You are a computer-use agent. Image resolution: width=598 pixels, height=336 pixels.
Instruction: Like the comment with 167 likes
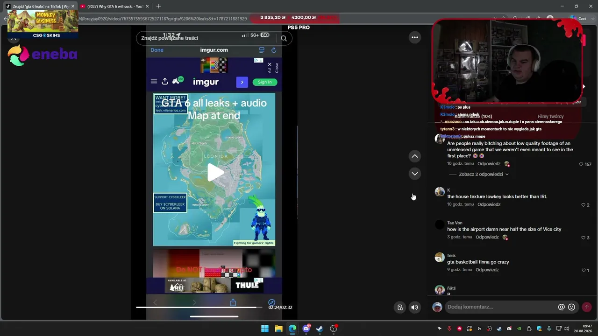coord(581,164)
